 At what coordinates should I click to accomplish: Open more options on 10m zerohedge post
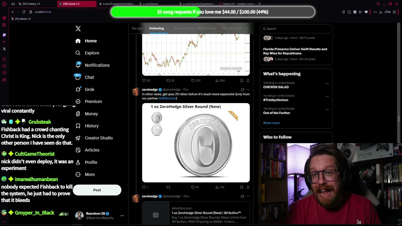[x=248, y=196]
